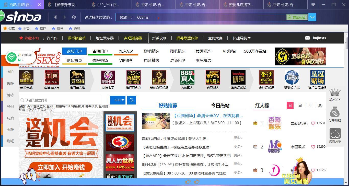Viewport: 349px width, 186px height.
Task: Switch to the 蜜桃儿直播平 browser tab
Action: 241,5
